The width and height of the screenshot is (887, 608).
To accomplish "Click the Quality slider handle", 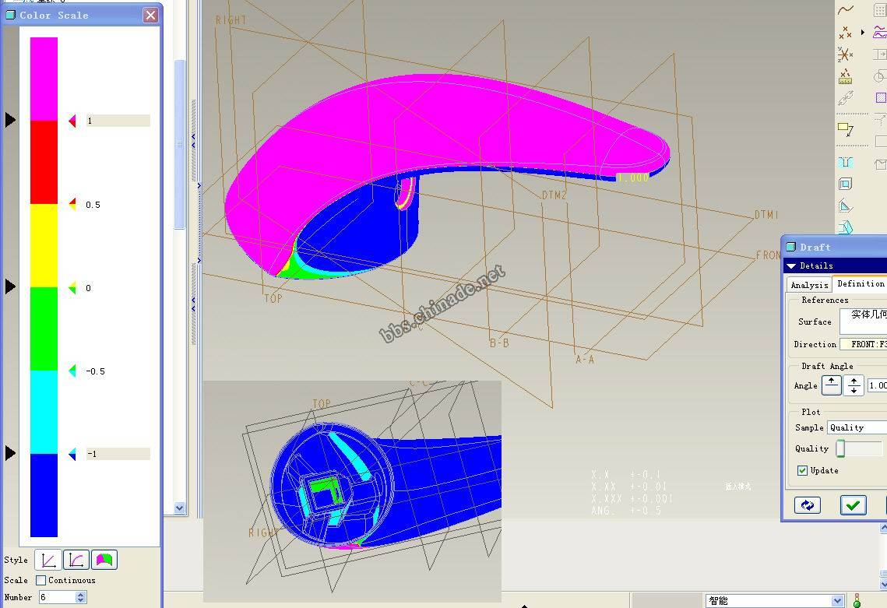I will 840,448.
